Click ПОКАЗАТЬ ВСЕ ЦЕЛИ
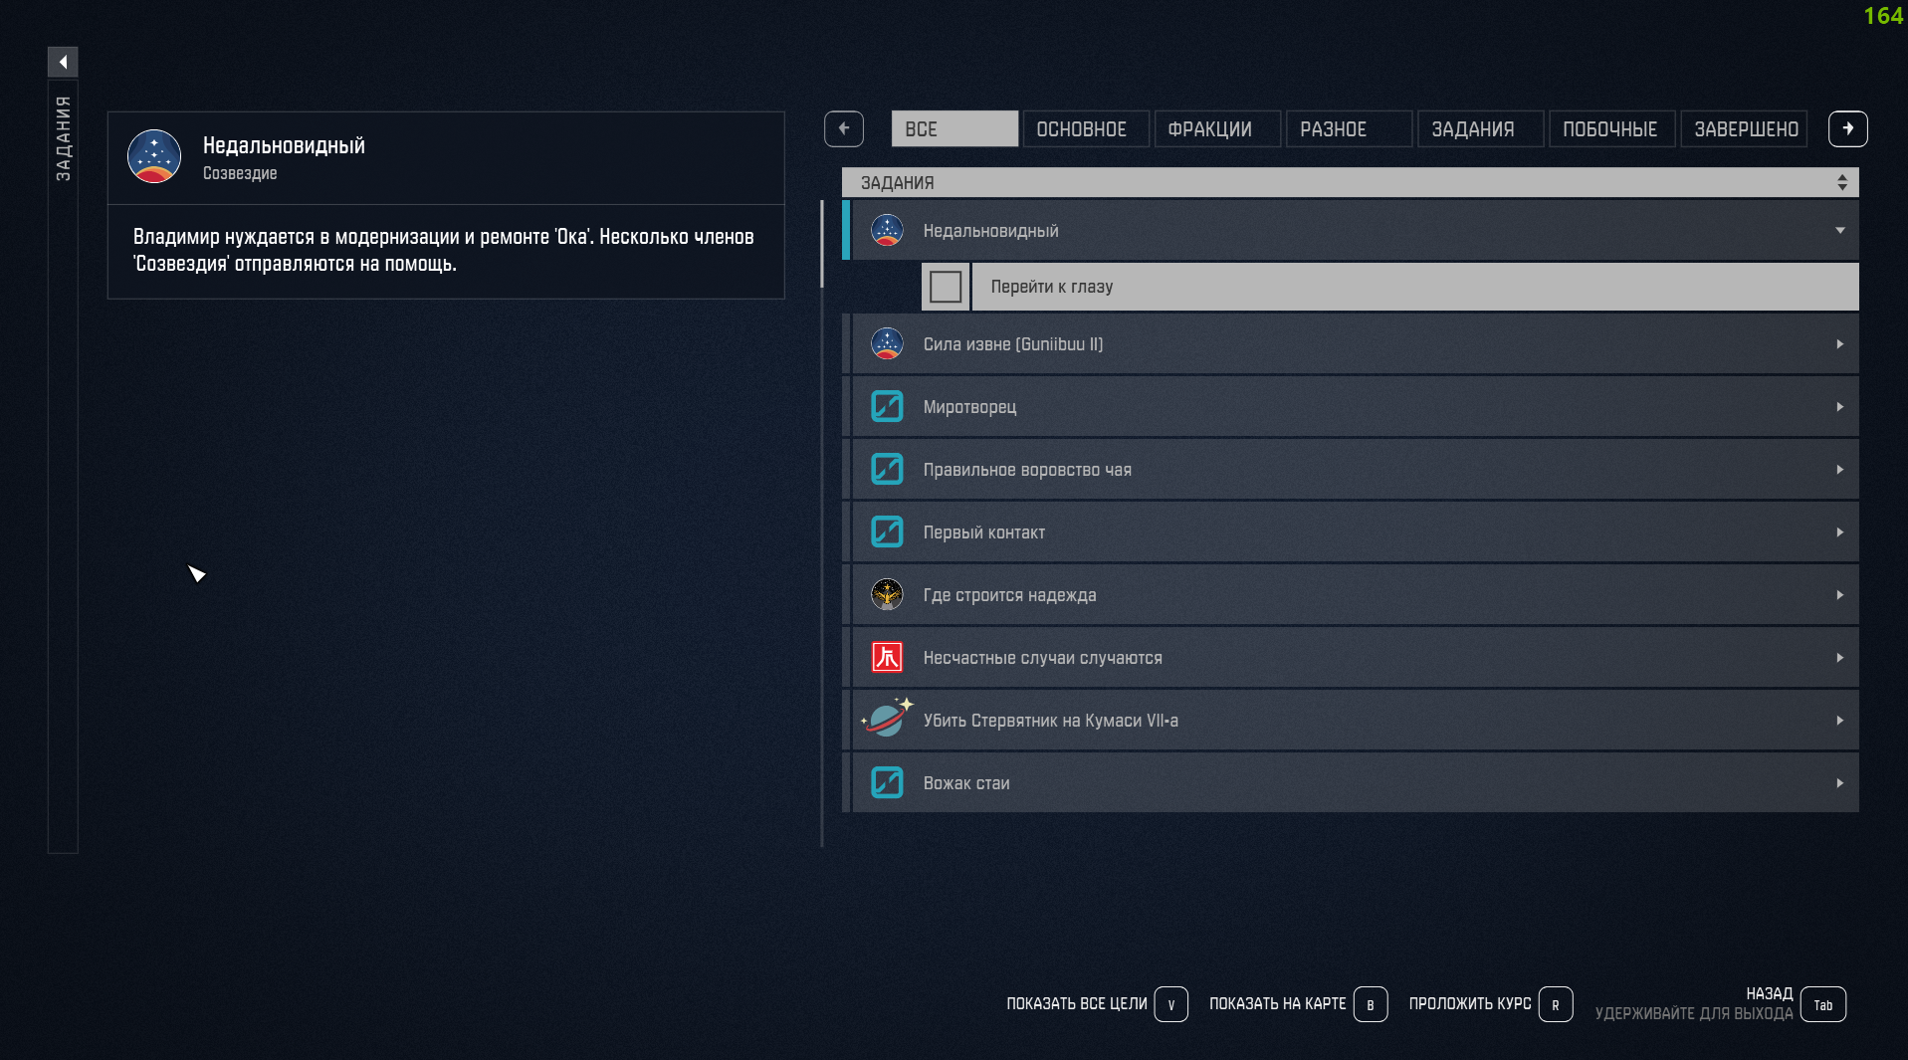Image resolution: width=1908 pixels, height=1060 pixels. coord(1077,1003)
